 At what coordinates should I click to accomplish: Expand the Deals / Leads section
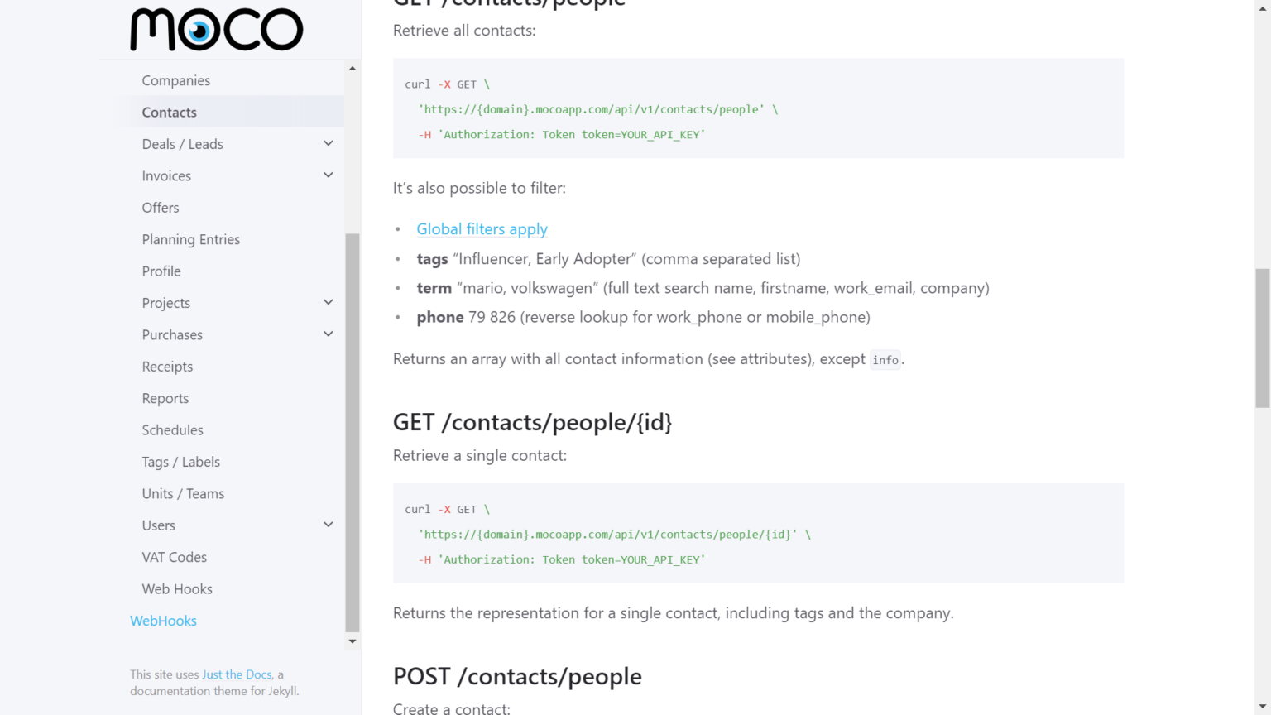coord(329,144)
